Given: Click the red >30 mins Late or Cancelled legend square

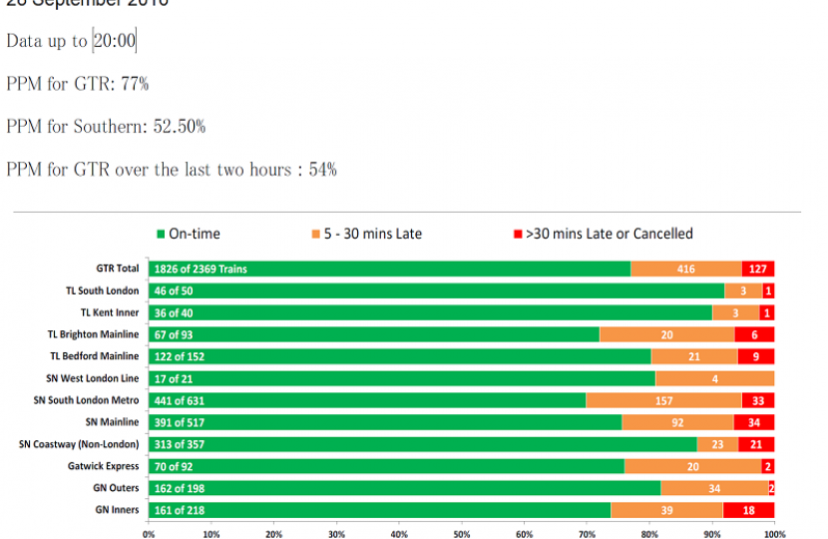Looking at the screenshot, I should pos(517,235).
